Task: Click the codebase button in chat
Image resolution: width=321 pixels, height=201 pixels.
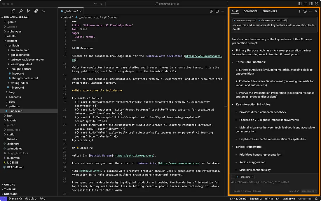Action: point(309,191)
